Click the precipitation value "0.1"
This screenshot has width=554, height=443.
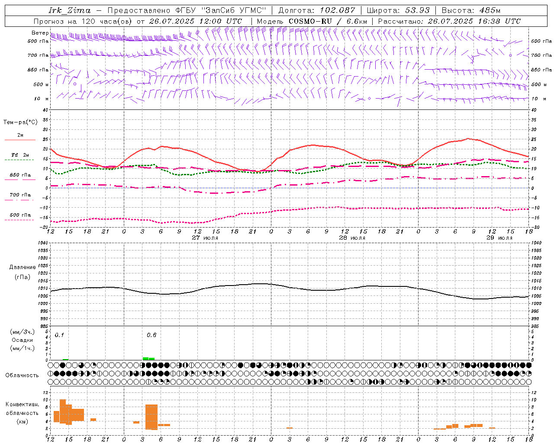(x=59, y=335)
